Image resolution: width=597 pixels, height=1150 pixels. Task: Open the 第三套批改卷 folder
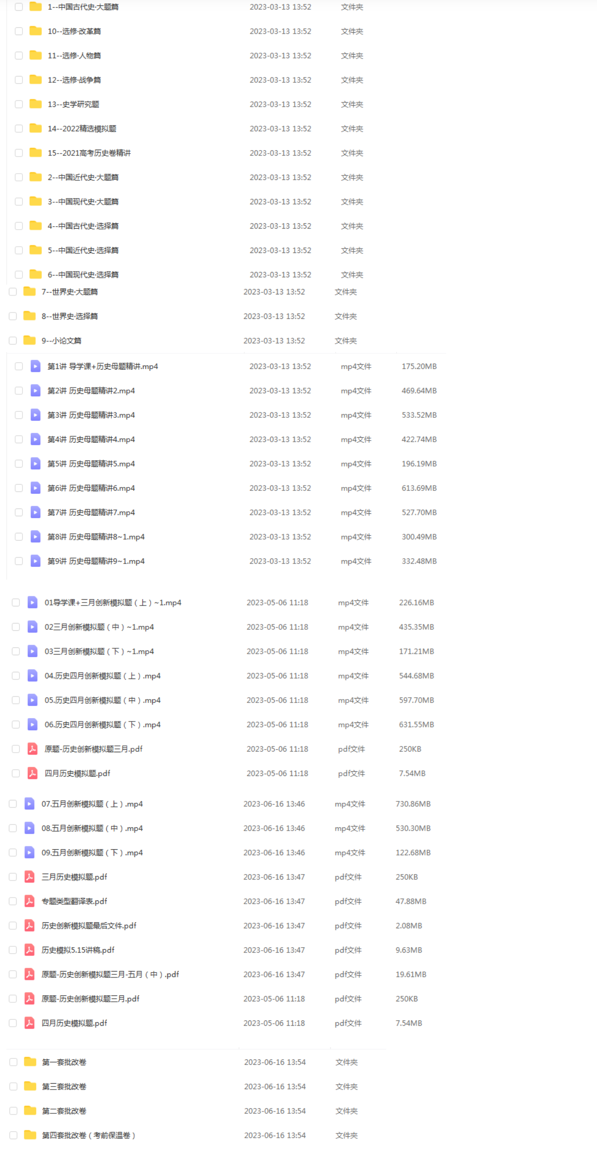pos(64,1086)
